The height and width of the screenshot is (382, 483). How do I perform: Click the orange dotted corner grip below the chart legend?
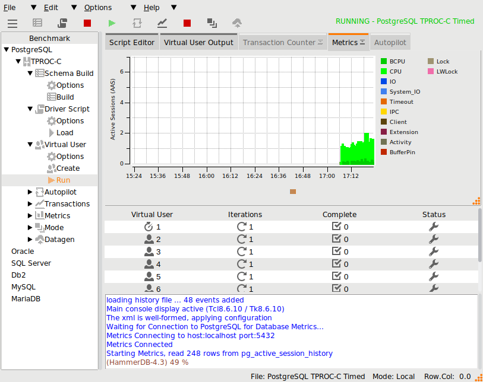[x=476, y=201]
